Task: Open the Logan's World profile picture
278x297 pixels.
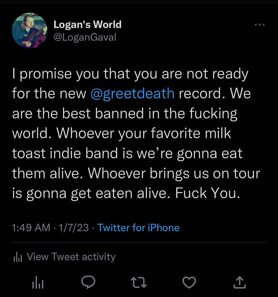Action: [x=30, y=31]
